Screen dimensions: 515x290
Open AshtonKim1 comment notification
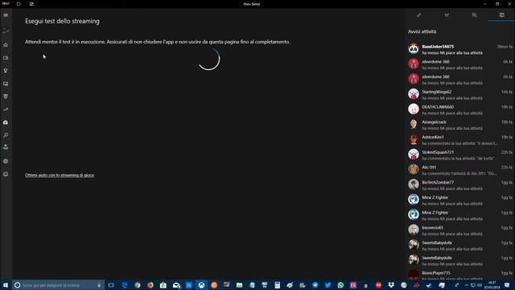click(x=459, y=140)
